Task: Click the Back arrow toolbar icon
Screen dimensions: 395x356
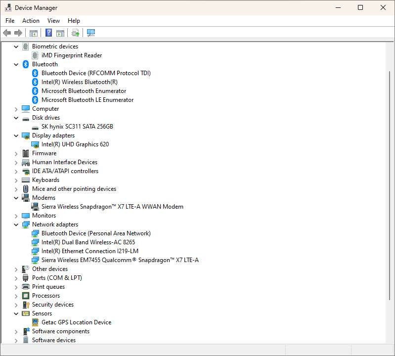Action: tap(7, 33)
